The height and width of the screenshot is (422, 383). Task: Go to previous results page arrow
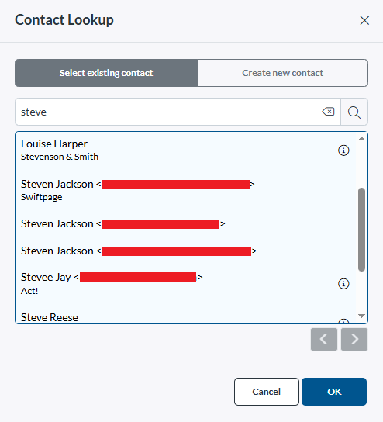click(324, 339)
